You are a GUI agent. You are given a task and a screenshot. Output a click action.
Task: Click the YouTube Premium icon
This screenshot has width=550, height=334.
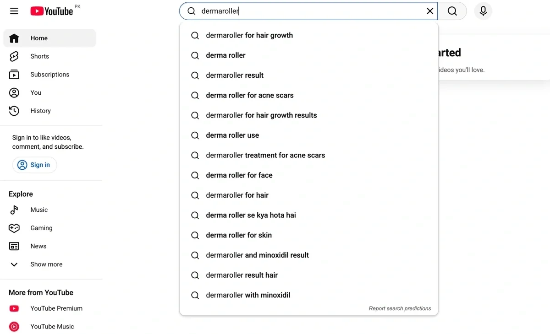(14, 308)
